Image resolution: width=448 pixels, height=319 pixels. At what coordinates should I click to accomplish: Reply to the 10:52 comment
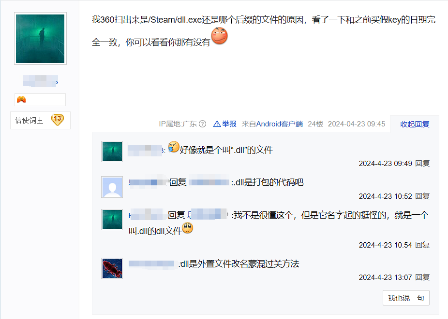pos(422,196)
